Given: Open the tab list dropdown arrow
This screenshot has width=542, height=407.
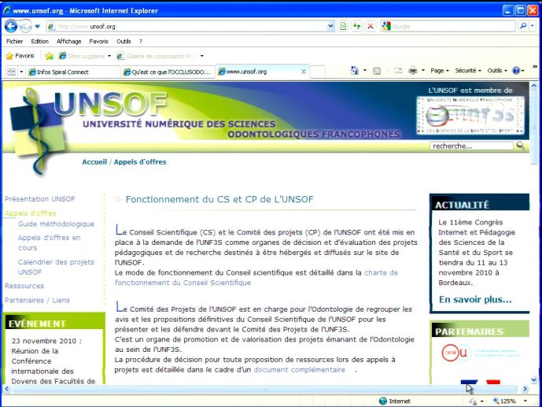Looking at the screenshot, I should pos(21,72).
